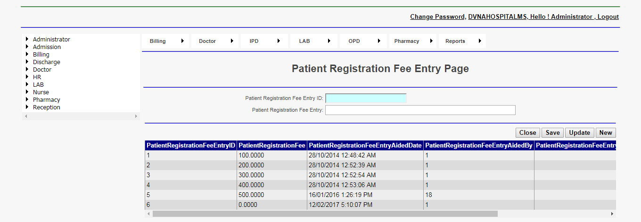
Task: Click the sidebar horizontal scrollbar right arrow
Action: (x=136, y=116)
